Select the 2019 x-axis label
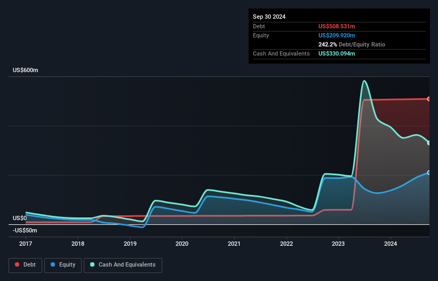Viewport: 438px width, 281px height. 130,244
